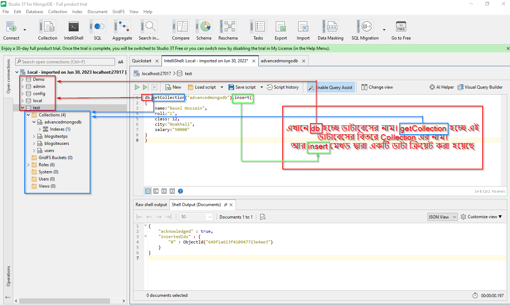The width and height of the screenshot is (510, 305).
Task: Run the script with the play icon
Action: pos(137,87)
